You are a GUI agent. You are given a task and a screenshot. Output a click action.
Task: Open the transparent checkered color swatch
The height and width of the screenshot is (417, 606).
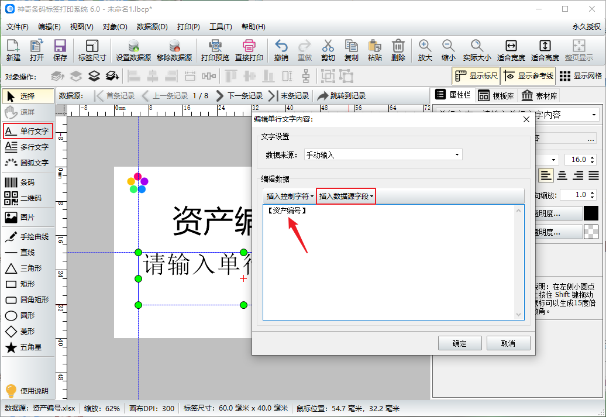pos(591,232)
